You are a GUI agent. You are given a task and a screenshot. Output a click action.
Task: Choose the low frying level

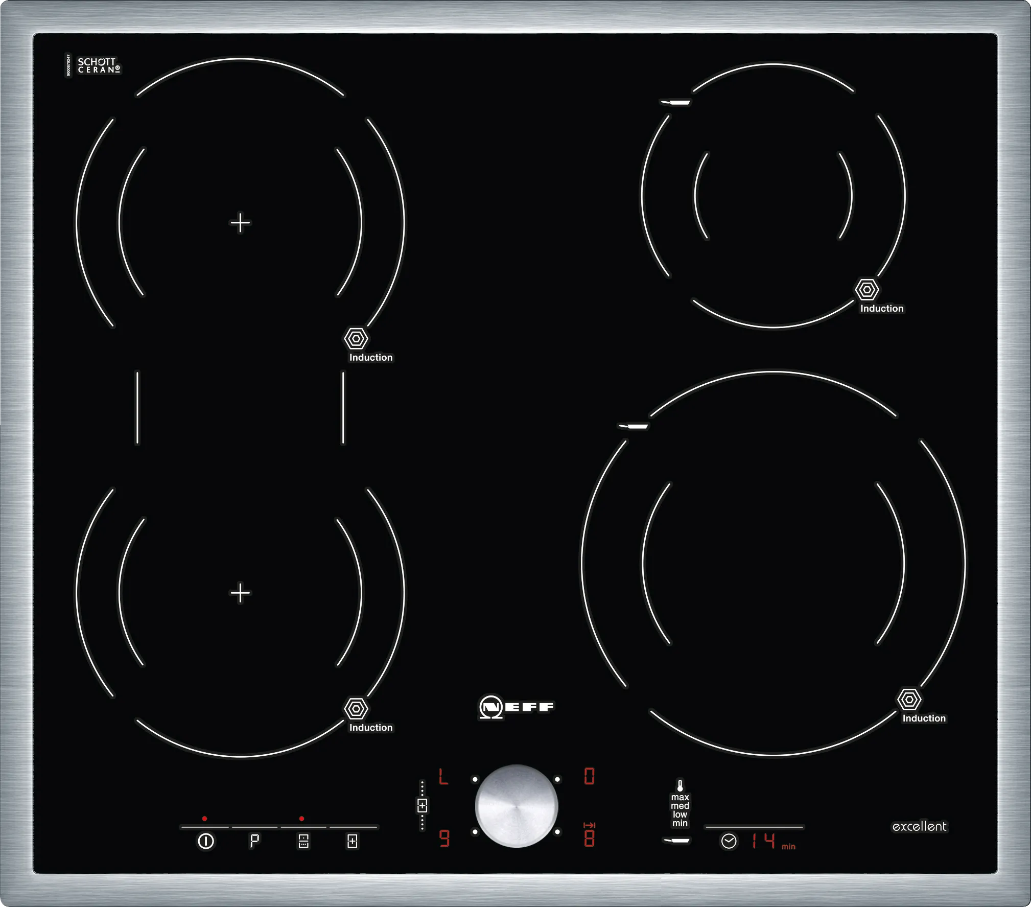(680, 815)
